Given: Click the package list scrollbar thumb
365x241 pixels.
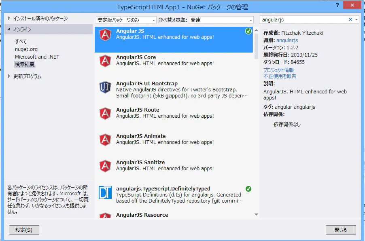Looking at the screenshot, I should click(256, 46).
